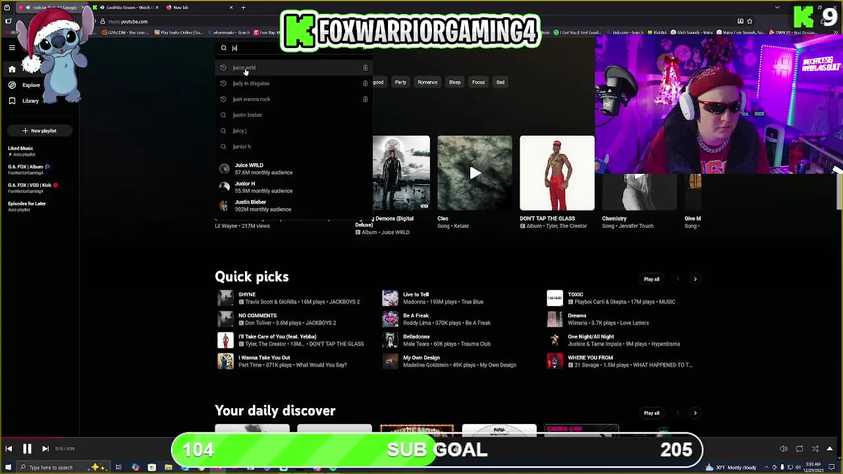Image resolution: width=843 pixels, height=474 pixels.
Task: Skip to the previous track
Action: [x=9, y=449]
